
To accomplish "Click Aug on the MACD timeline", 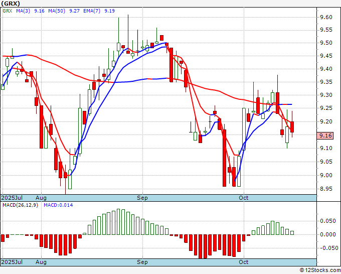I will [x=41, y=262].
